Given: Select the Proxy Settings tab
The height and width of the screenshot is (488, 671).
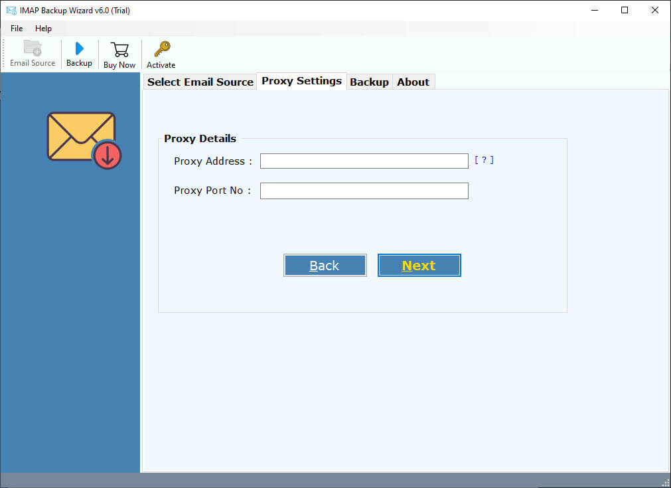Looking at the screenshot, I should coord(301,80).
